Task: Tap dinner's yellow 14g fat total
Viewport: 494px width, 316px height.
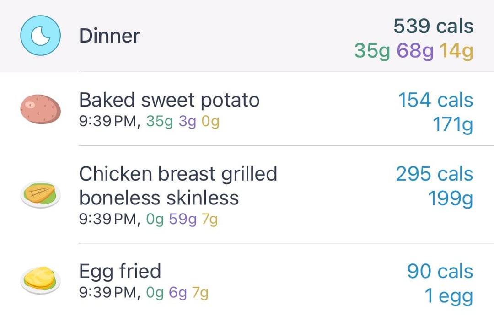Action: pyautogui.click(x=456, y=51)
